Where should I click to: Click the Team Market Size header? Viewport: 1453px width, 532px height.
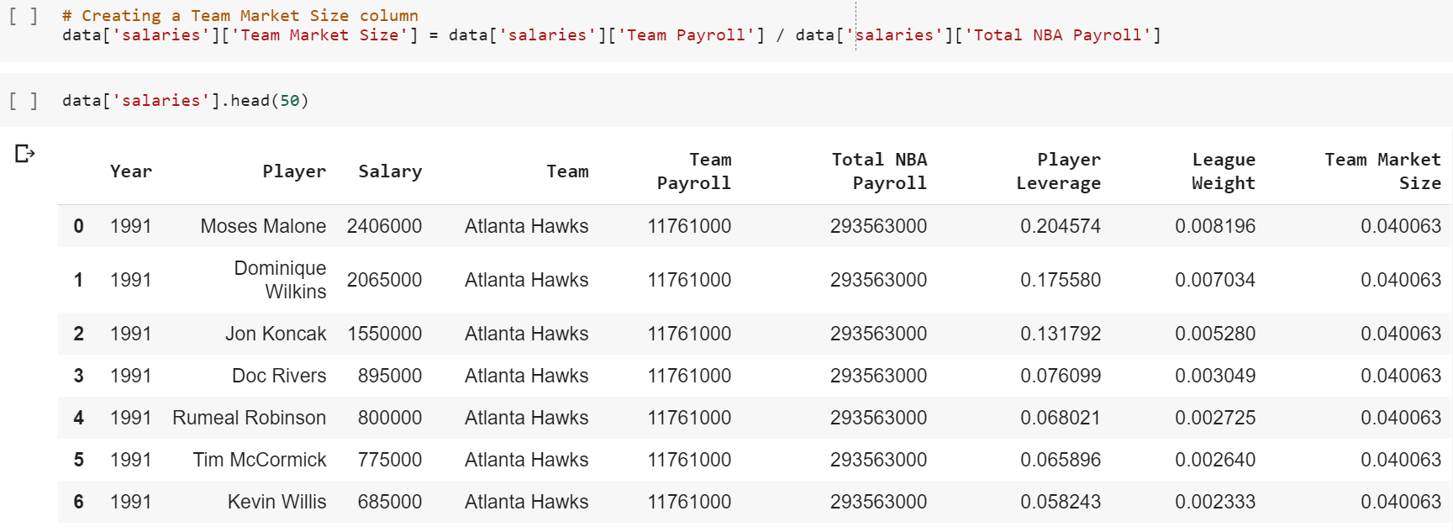click(1383, 171)
